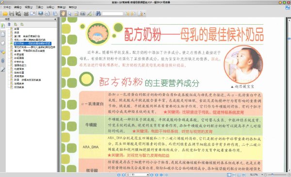The height and width of the screenshot is (177, 291).
Task: Open the 注释 (Comments) menu
Action: 50,7
